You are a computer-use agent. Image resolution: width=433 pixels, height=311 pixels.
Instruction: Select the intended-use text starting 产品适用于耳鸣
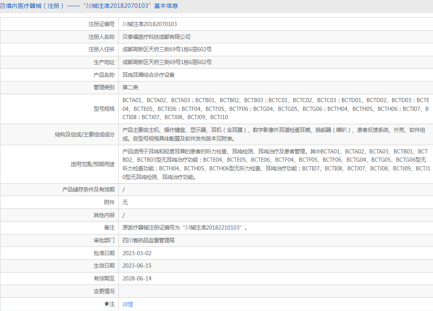pyautogui.click(x=276, y=164)
